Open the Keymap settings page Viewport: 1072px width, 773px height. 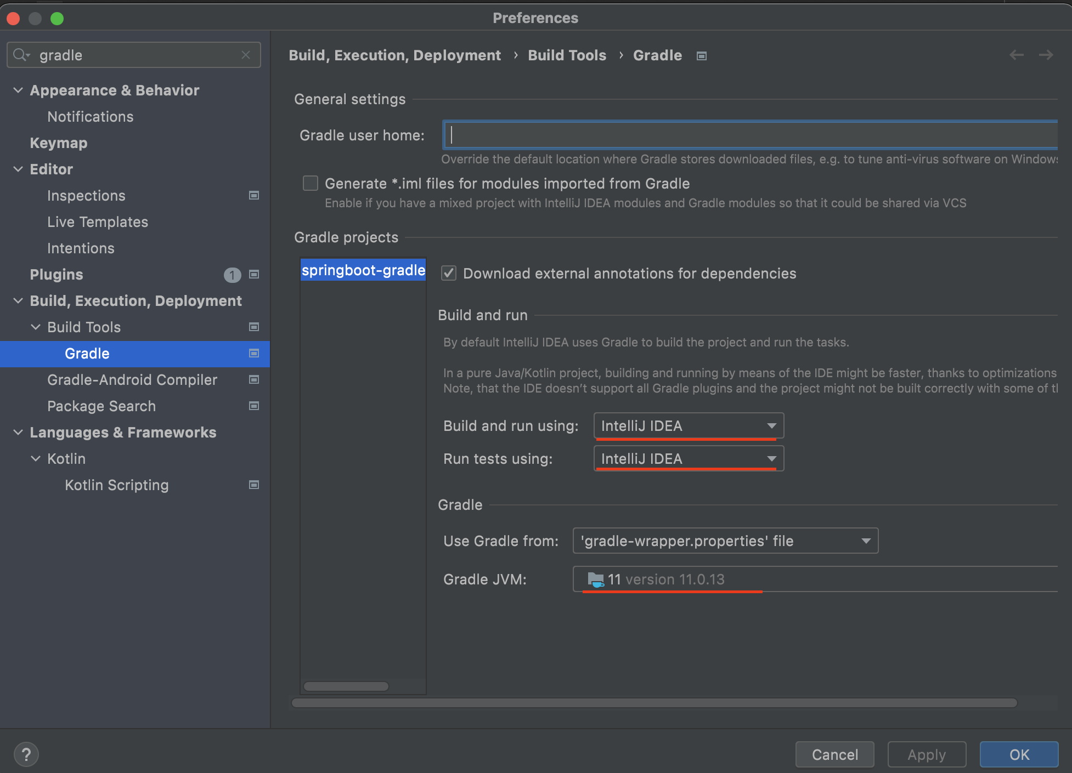58,143
